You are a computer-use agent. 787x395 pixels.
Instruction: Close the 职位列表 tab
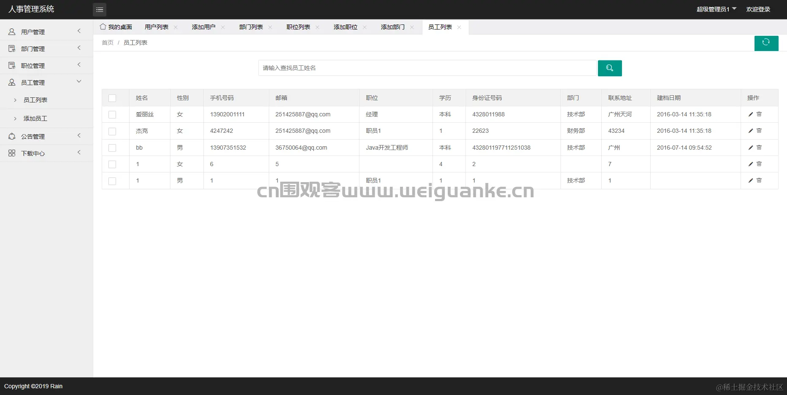[x=317, y=27]
